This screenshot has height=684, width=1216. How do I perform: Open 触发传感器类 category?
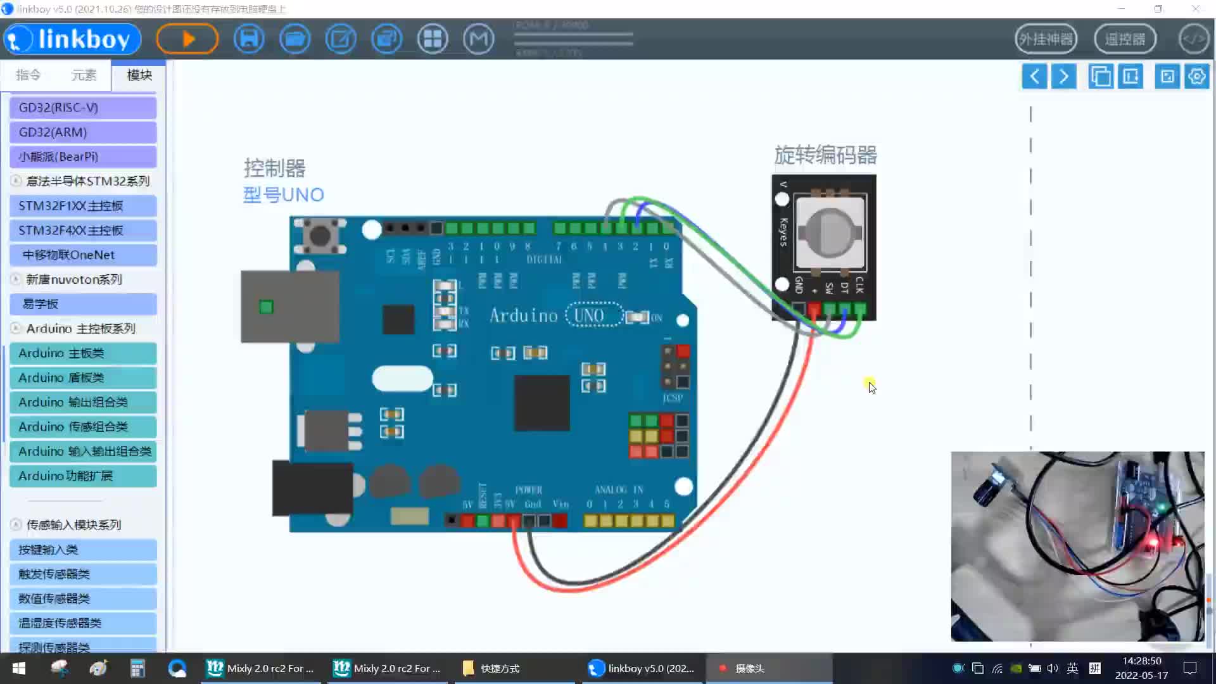(83, 574)
